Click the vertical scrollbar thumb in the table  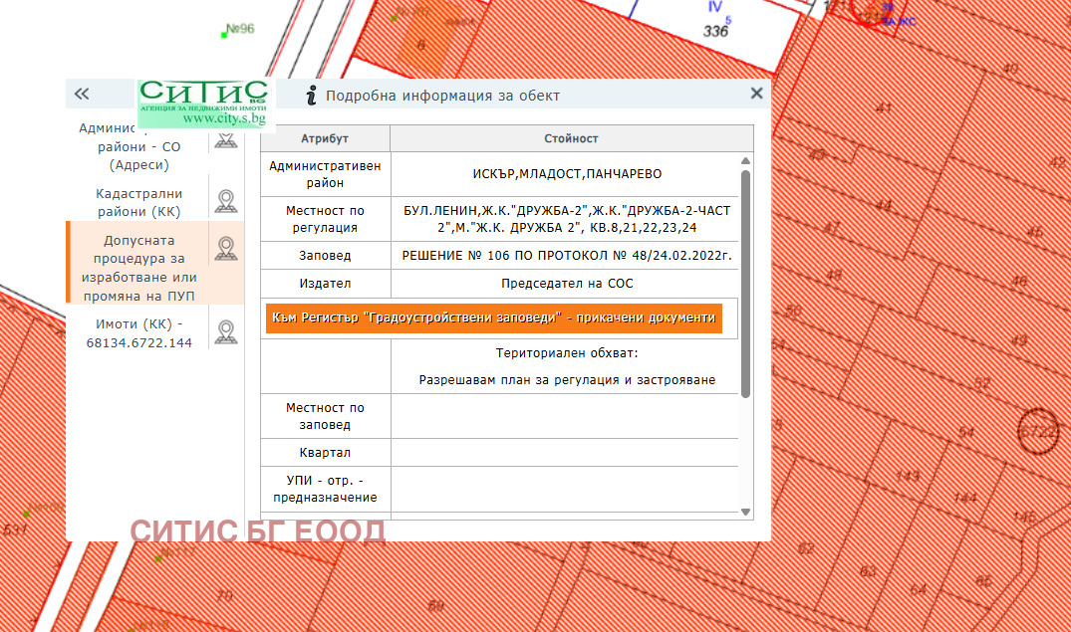coord(745,284)
